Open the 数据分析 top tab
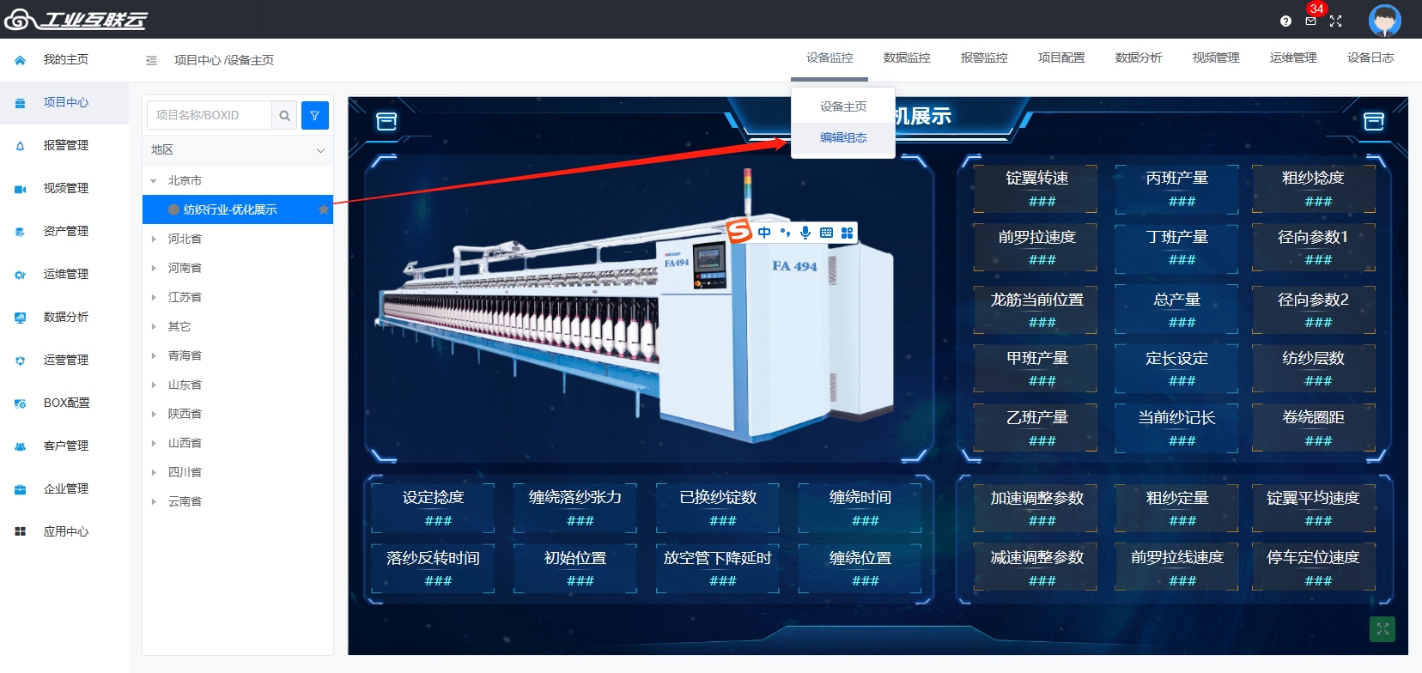The height and width of the screenshot is (673, 1422). 1139,58
